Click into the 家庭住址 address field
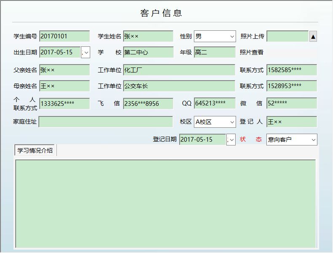 pyautogui.click(x=105, y=122)
